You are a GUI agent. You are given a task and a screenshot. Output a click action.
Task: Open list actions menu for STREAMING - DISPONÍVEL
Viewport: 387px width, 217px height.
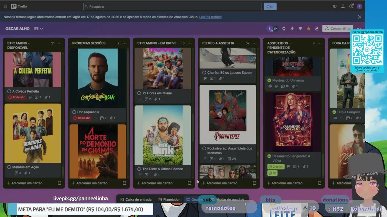[x=60, y=43]
